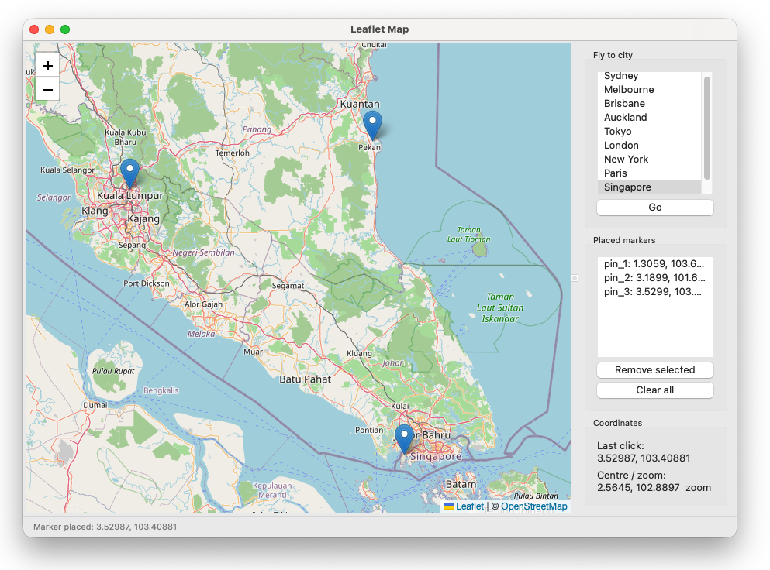This screenshot has width=770, height=570.
Task: Click the zoom in plus button
Action: [x=47, y=66]
